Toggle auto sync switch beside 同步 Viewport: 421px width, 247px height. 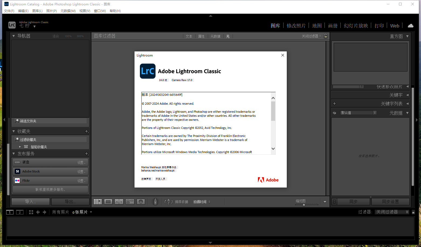click(334, 202)
